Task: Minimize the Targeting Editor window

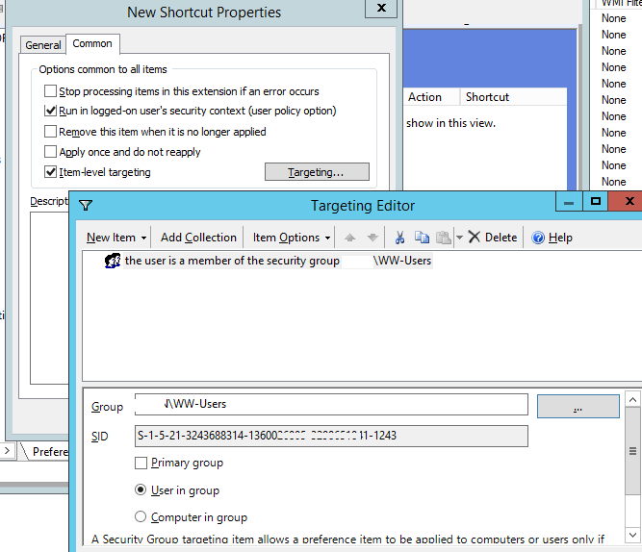Action: pyautogui.click(x=569, y=202)
